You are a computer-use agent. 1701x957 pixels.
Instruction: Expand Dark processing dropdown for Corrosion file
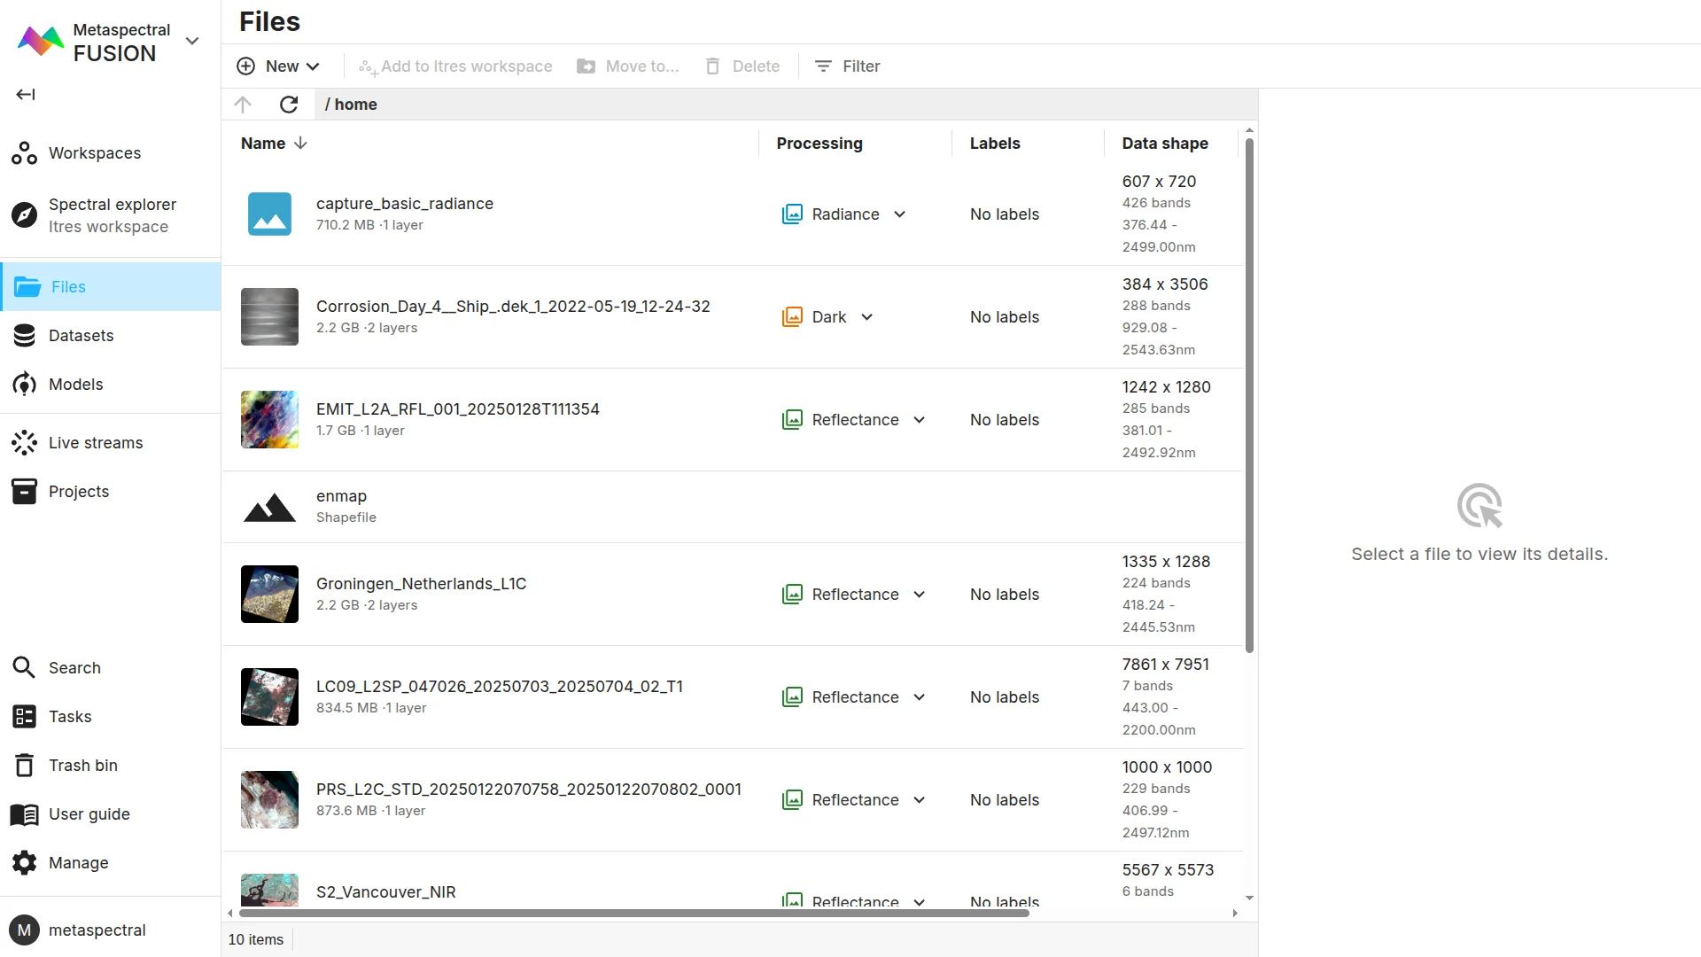pos(867,317)
